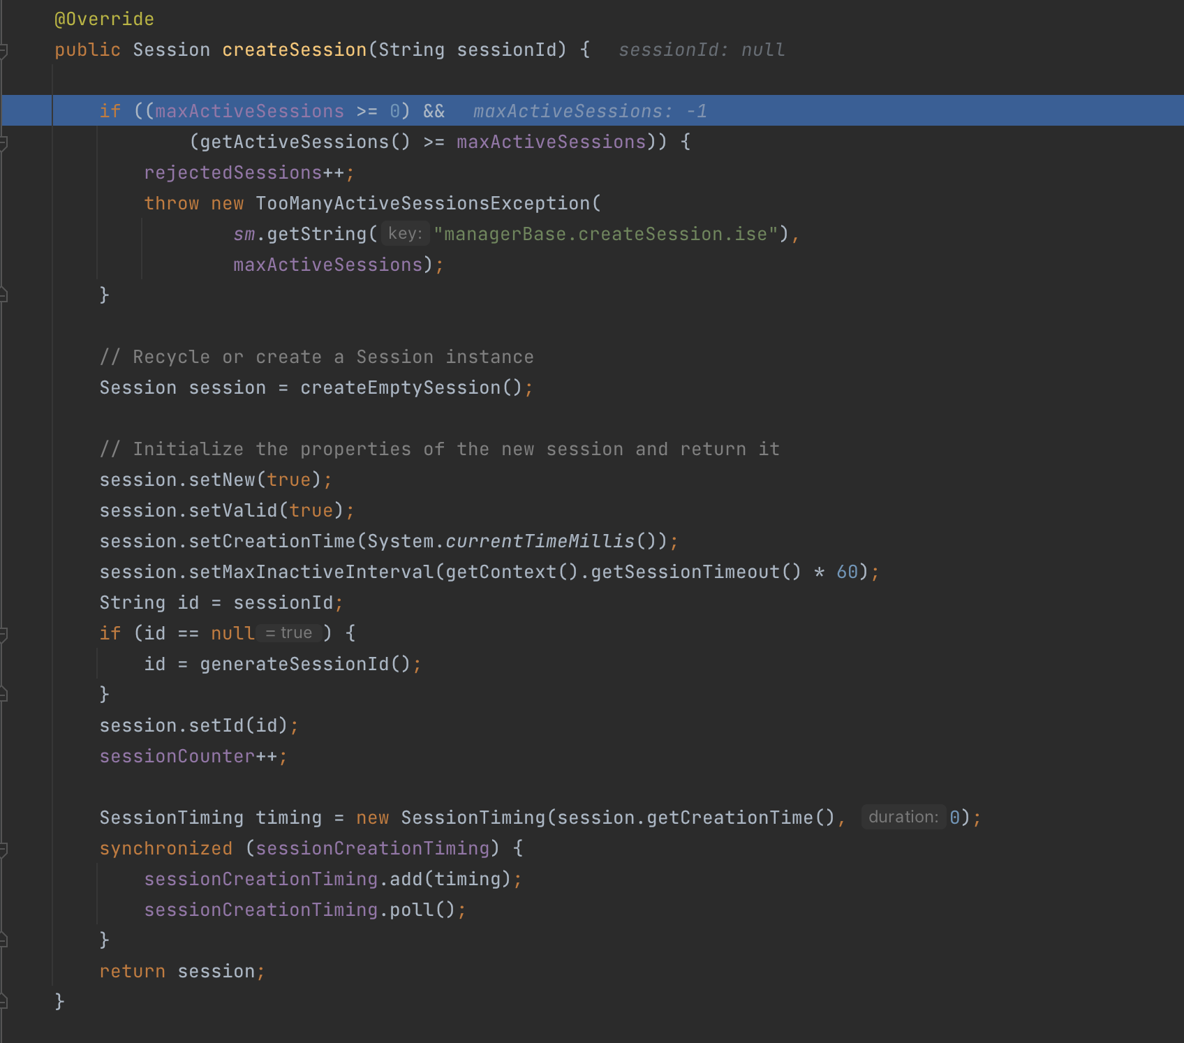Click the 'public' keyword in method signature

87,50
